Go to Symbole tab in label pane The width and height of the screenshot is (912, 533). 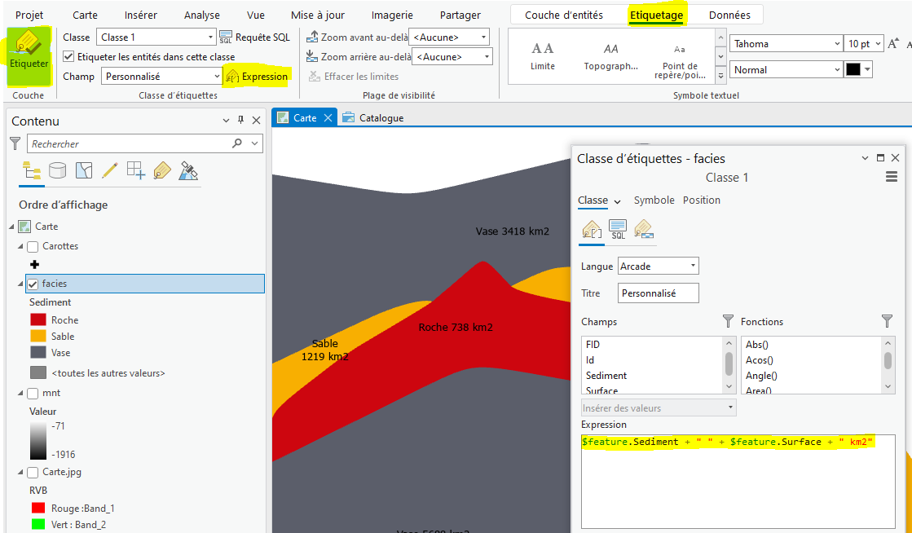click(x=654, y=200)
